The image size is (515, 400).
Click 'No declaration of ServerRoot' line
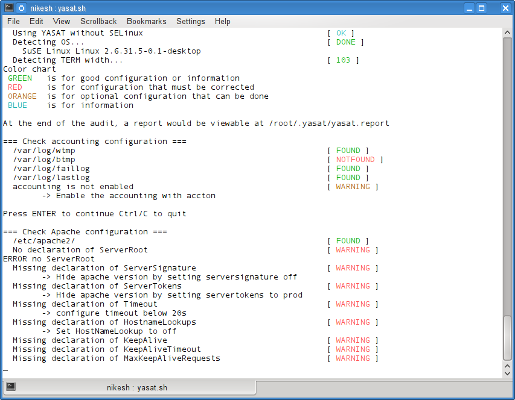[80, 250]
